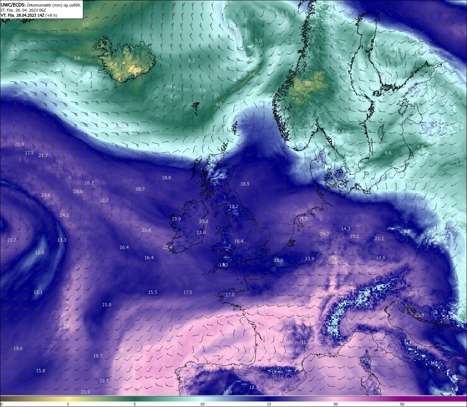Click the 13.0 value label
Viewport: 467px width, 407px height.
tap(278, 260)
